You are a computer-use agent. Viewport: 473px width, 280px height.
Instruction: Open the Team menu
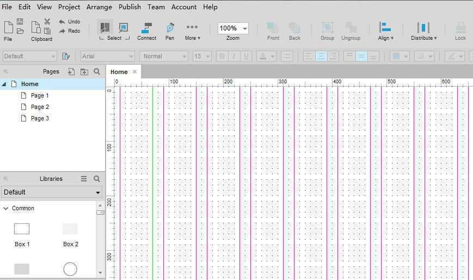tap(156, 7)
